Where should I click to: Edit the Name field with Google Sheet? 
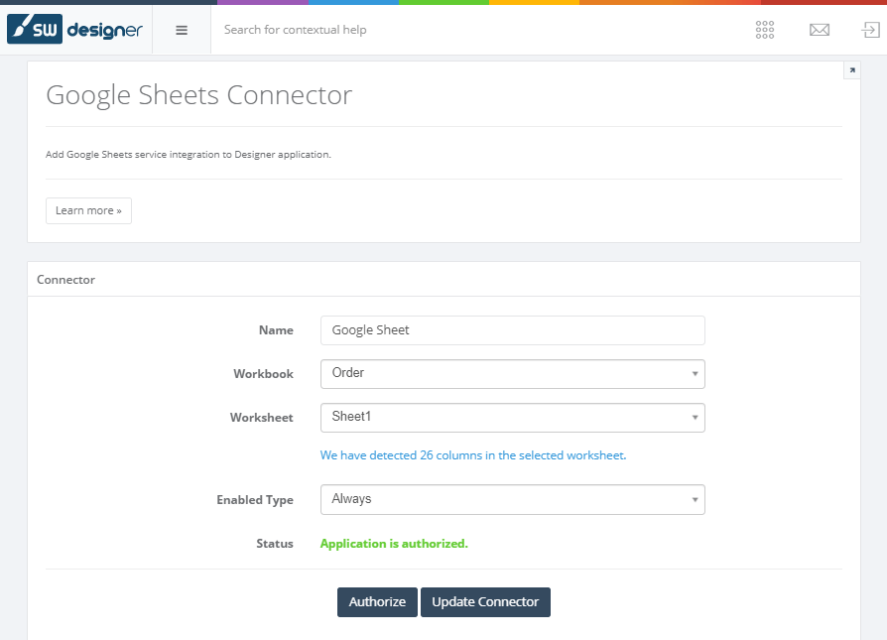point(513,330)
